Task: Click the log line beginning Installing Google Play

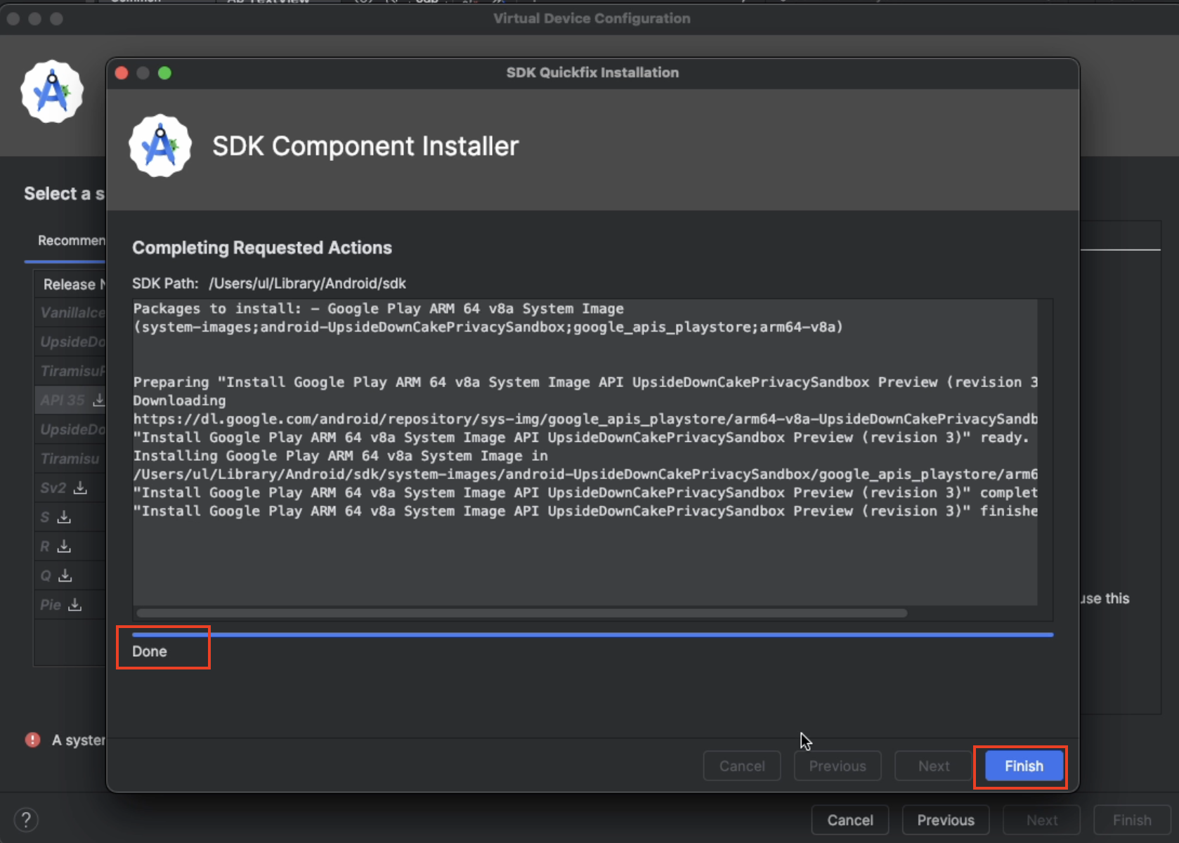Action: click(341, 456)
